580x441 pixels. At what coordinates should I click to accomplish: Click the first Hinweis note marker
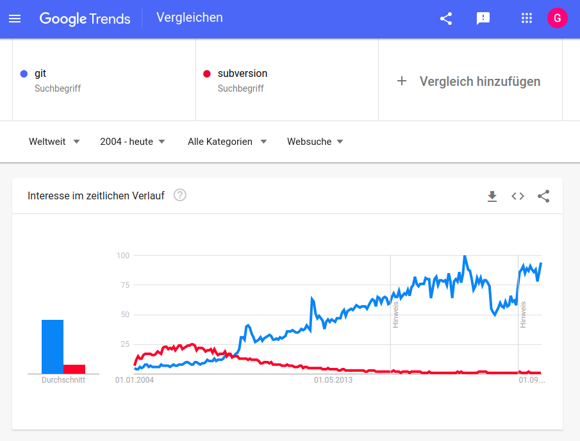395,314
